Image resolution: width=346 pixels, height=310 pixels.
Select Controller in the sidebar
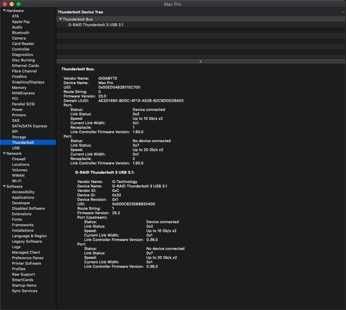(x=21, y=49)
